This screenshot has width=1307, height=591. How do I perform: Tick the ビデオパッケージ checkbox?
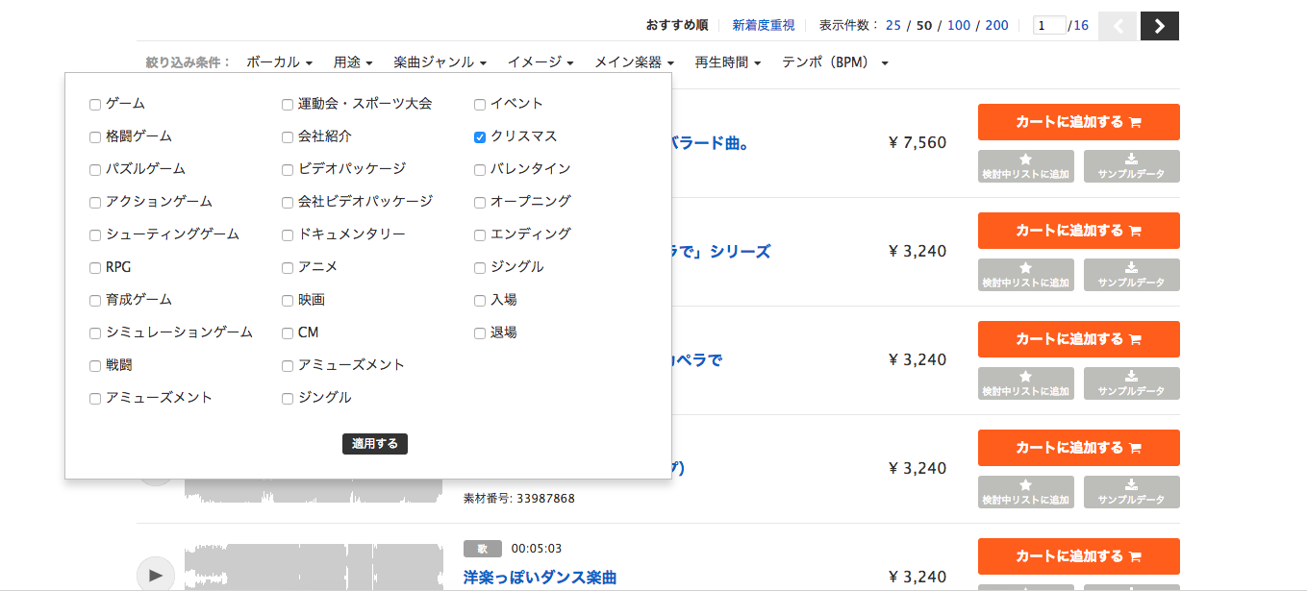click(x=288, y=170)
